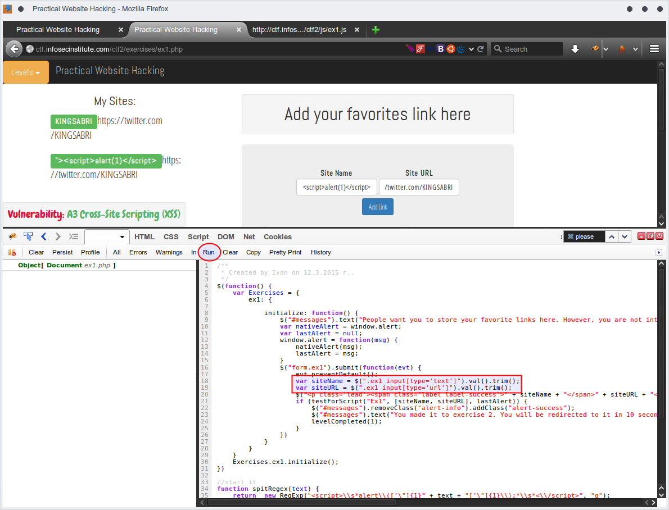Image resolution: width=669 pixels, height=510 pixels.
Task: Toggle the Errors console filter
Action: (138, 252)
